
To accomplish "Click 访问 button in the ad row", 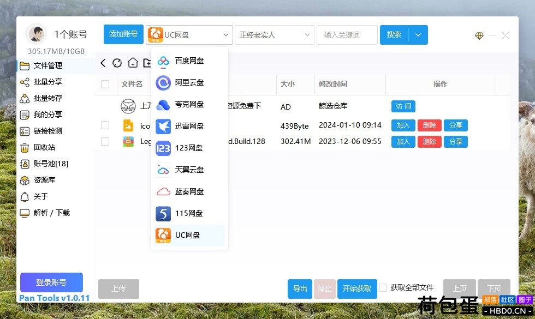I will click(x=403, y=106).
